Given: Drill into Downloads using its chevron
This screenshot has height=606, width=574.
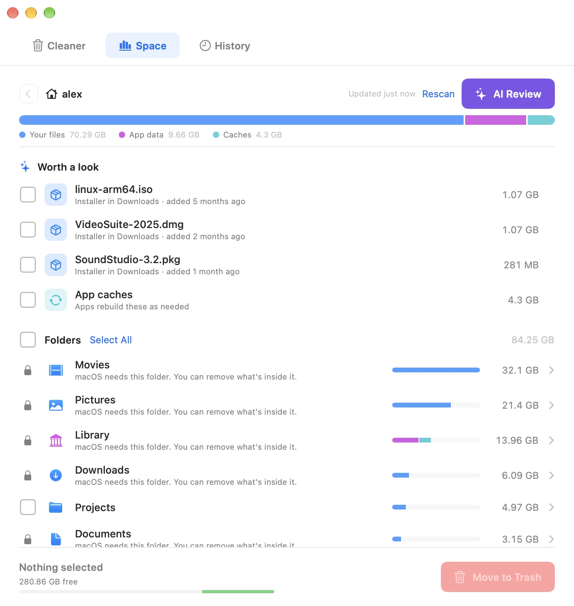Looking at the screenshot, I should [x=551, y=475].
